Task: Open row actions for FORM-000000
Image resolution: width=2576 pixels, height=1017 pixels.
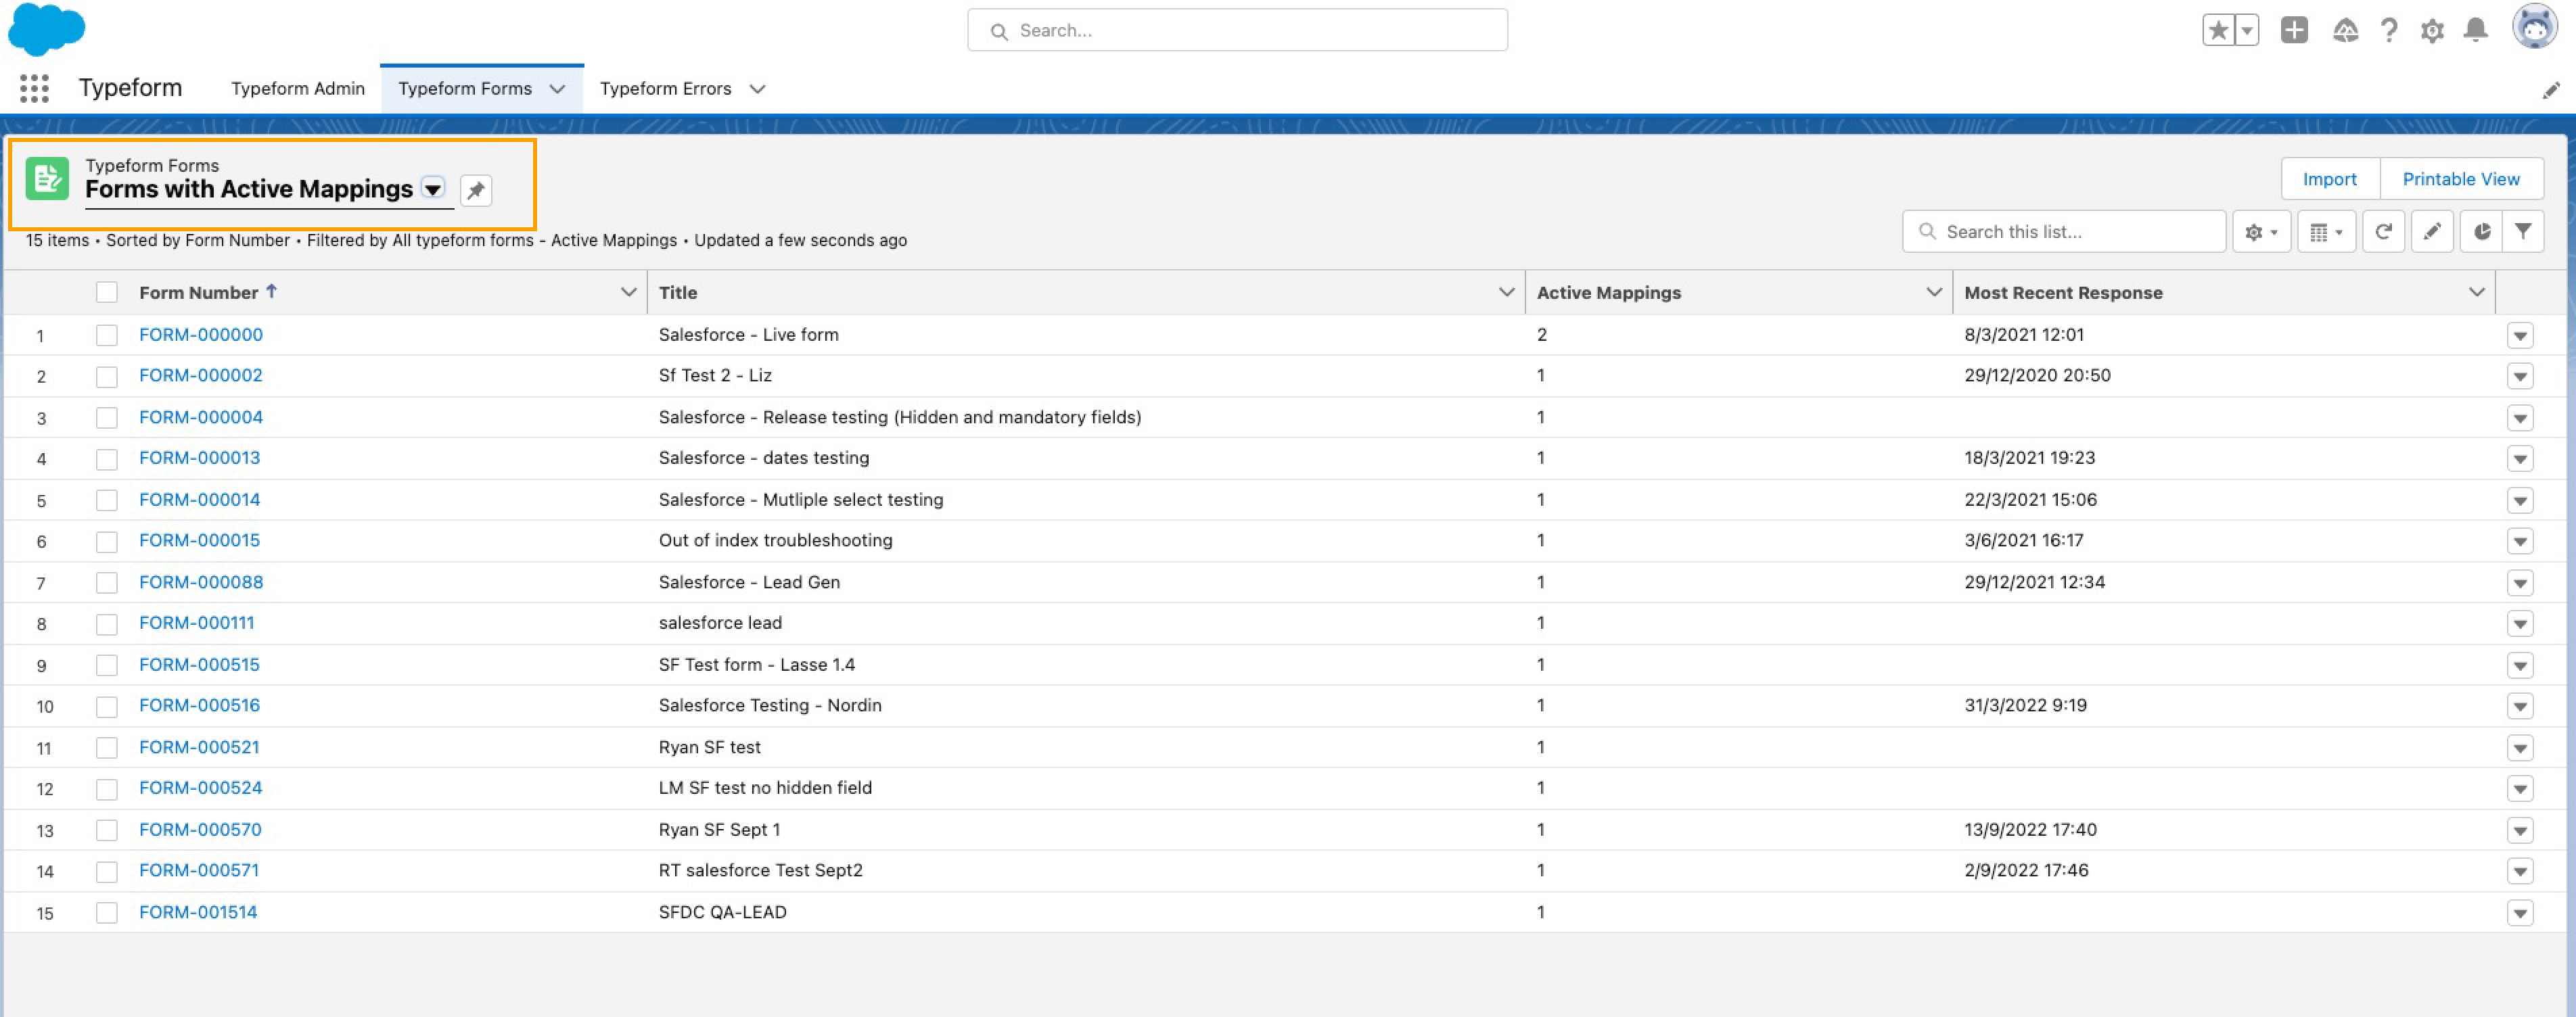Action: [x=2520, y=336]
